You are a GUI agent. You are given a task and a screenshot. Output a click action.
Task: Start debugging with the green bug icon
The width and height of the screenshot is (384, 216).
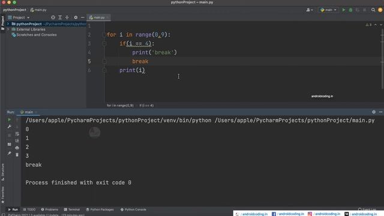[x=350, y=10]
